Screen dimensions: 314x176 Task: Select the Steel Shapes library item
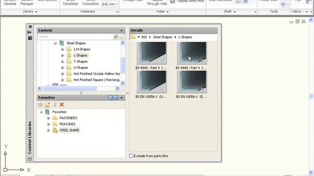click(76, 43)
